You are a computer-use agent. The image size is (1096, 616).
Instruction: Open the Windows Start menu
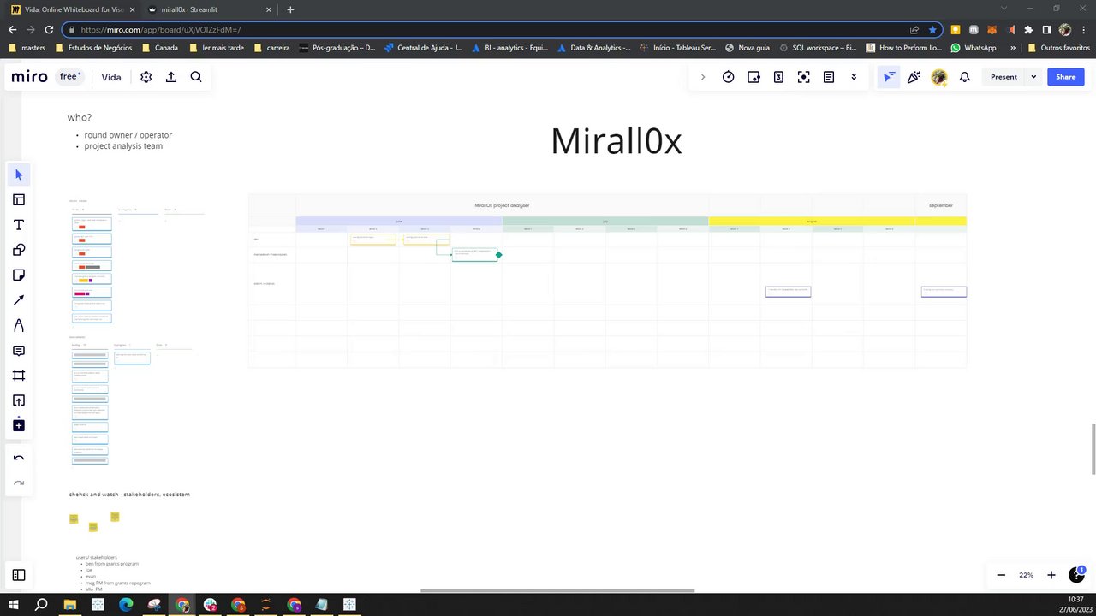pos(14,605)
